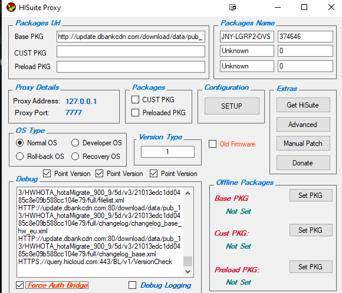The width and height of the screenshot is (342, 293).
Task: Enable the CUST PKG checkbox
Action: click(135, 100)
